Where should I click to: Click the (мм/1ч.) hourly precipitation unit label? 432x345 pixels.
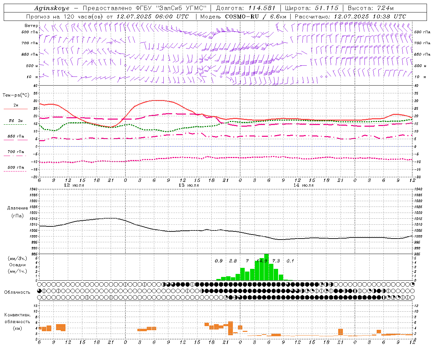(x=17, y=271)
